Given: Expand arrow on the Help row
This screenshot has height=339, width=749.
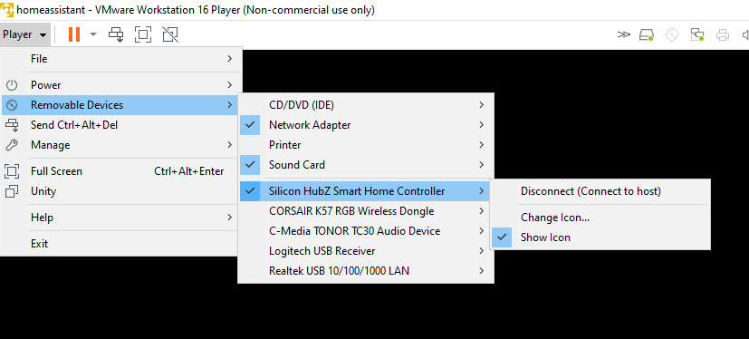Looking at the screenshot, I should 230,217.
